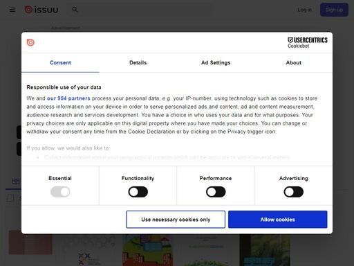Select the Consent tab
Image resolution: width=354 pixels, height=266 pixels.
click(60, 62)
